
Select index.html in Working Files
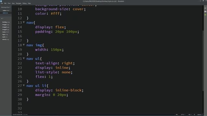6,10
